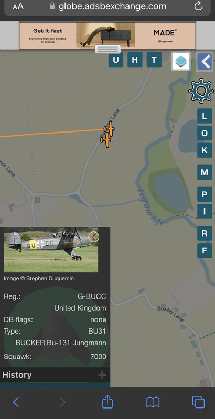Viewport: 215px width, 419px height.
Task: Tap the drag handle below the ad
Action: click(108, 49)
